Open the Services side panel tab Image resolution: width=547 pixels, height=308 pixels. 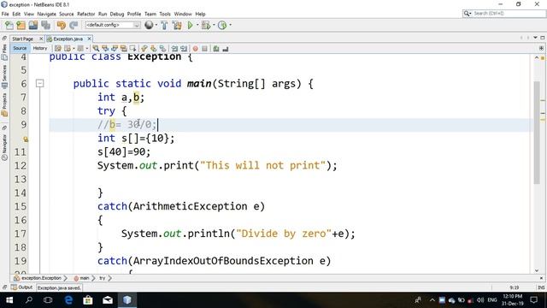4,77
